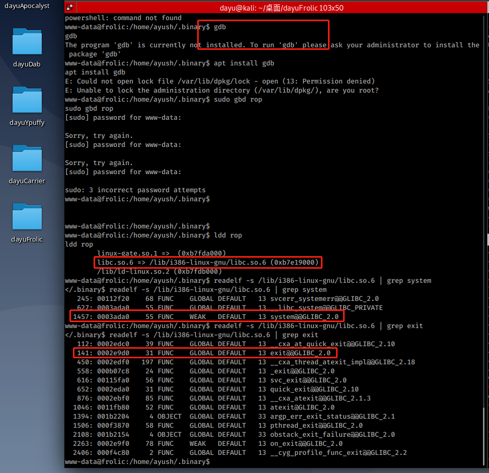Click 'sudo: 3 incorrect password attempts' line
Screen dimensions: 489x473
pos(135,190)
